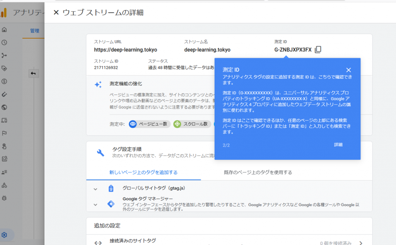
Task: Click the back arrow button in admin column
Action: [34, 73]
